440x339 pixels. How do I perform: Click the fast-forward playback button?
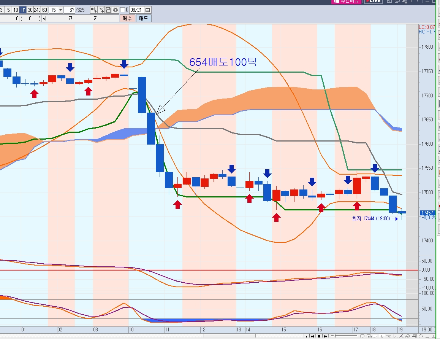[326, 336]
